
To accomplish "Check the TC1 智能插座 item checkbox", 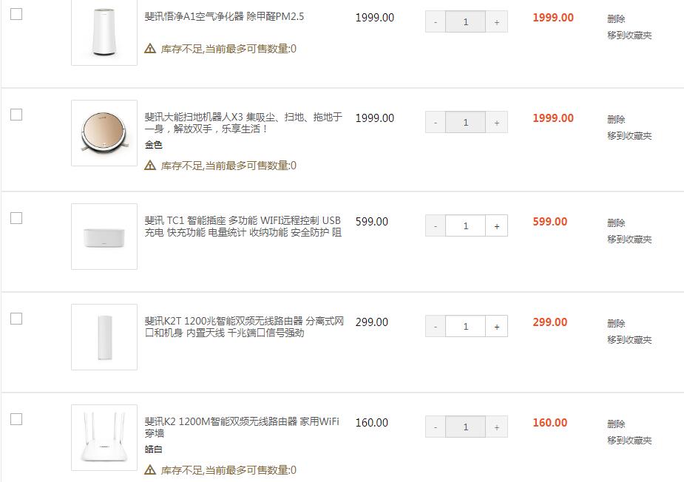I will coord(16,218).
